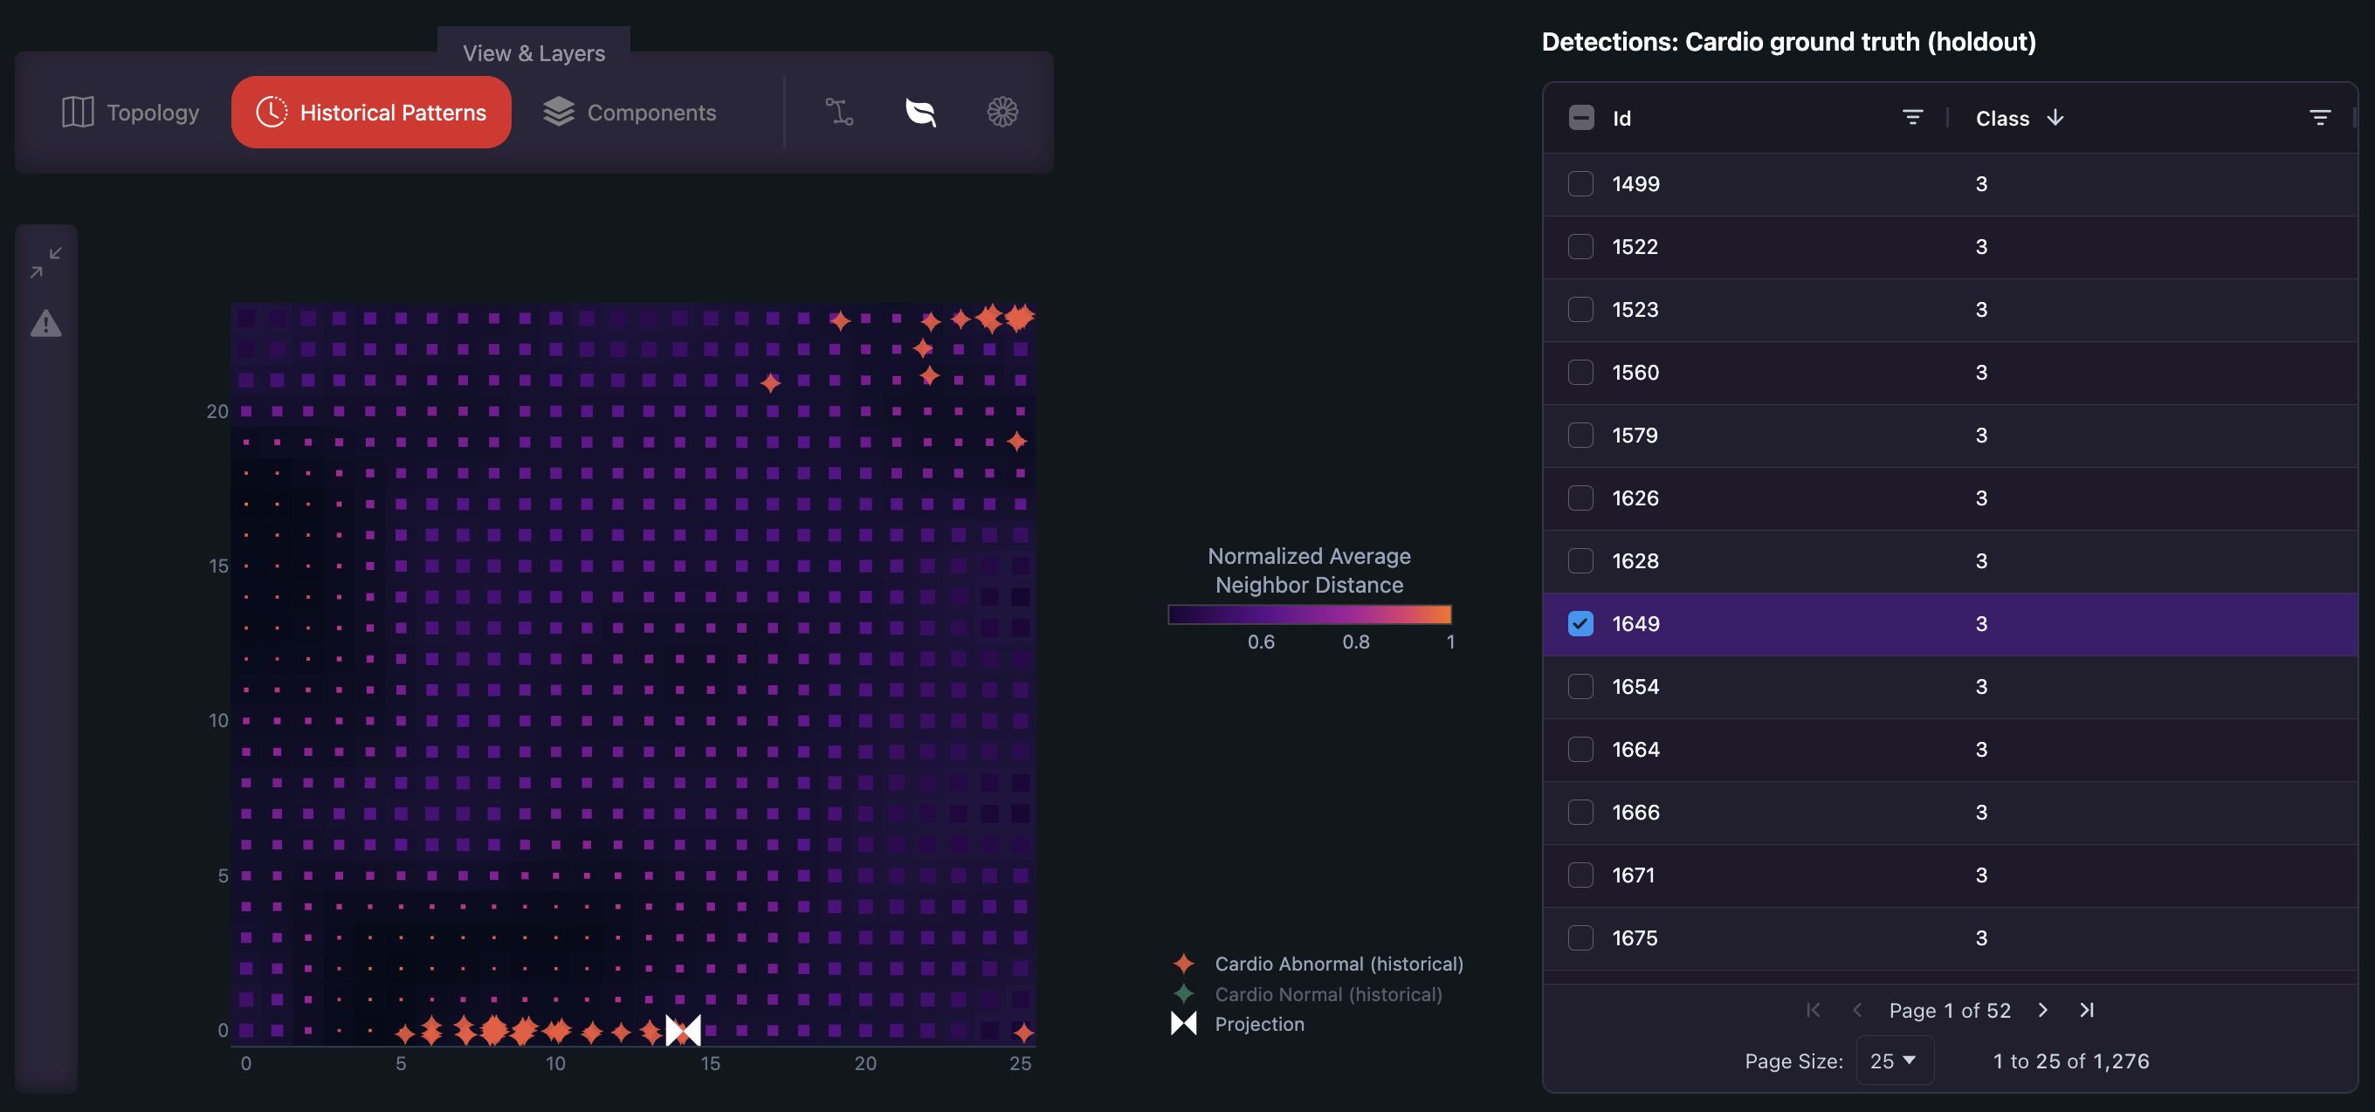
Task: Switch to the Components tab
Action: tap(630, 113)
